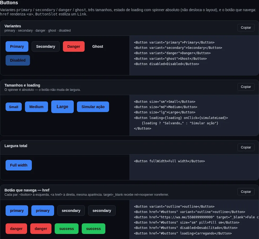This screenshot has height=239, width=259.
Task: Click code line variant="primary">Primary</Button>
Action: point(174,42)
